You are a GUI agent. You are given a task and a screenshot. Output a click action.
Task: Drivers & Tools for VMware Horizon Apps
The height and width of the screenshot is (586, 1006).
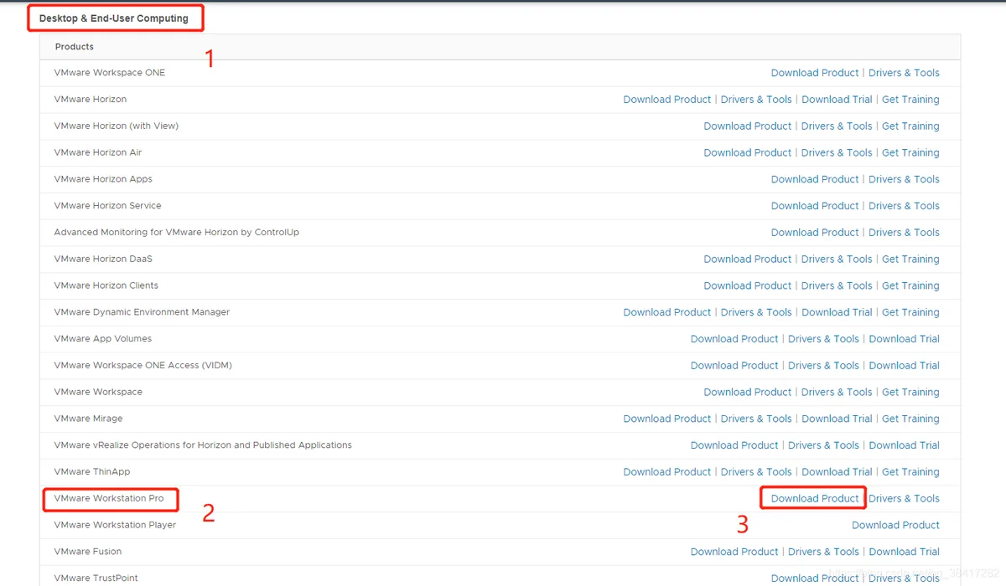tap(904, 179)
